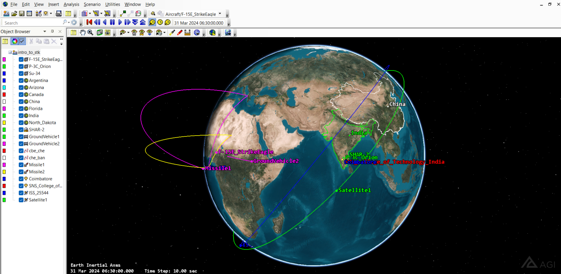Collapse the intro_to_stk scenario tree
The image size is (561, 274).
(x=10, y=52)
